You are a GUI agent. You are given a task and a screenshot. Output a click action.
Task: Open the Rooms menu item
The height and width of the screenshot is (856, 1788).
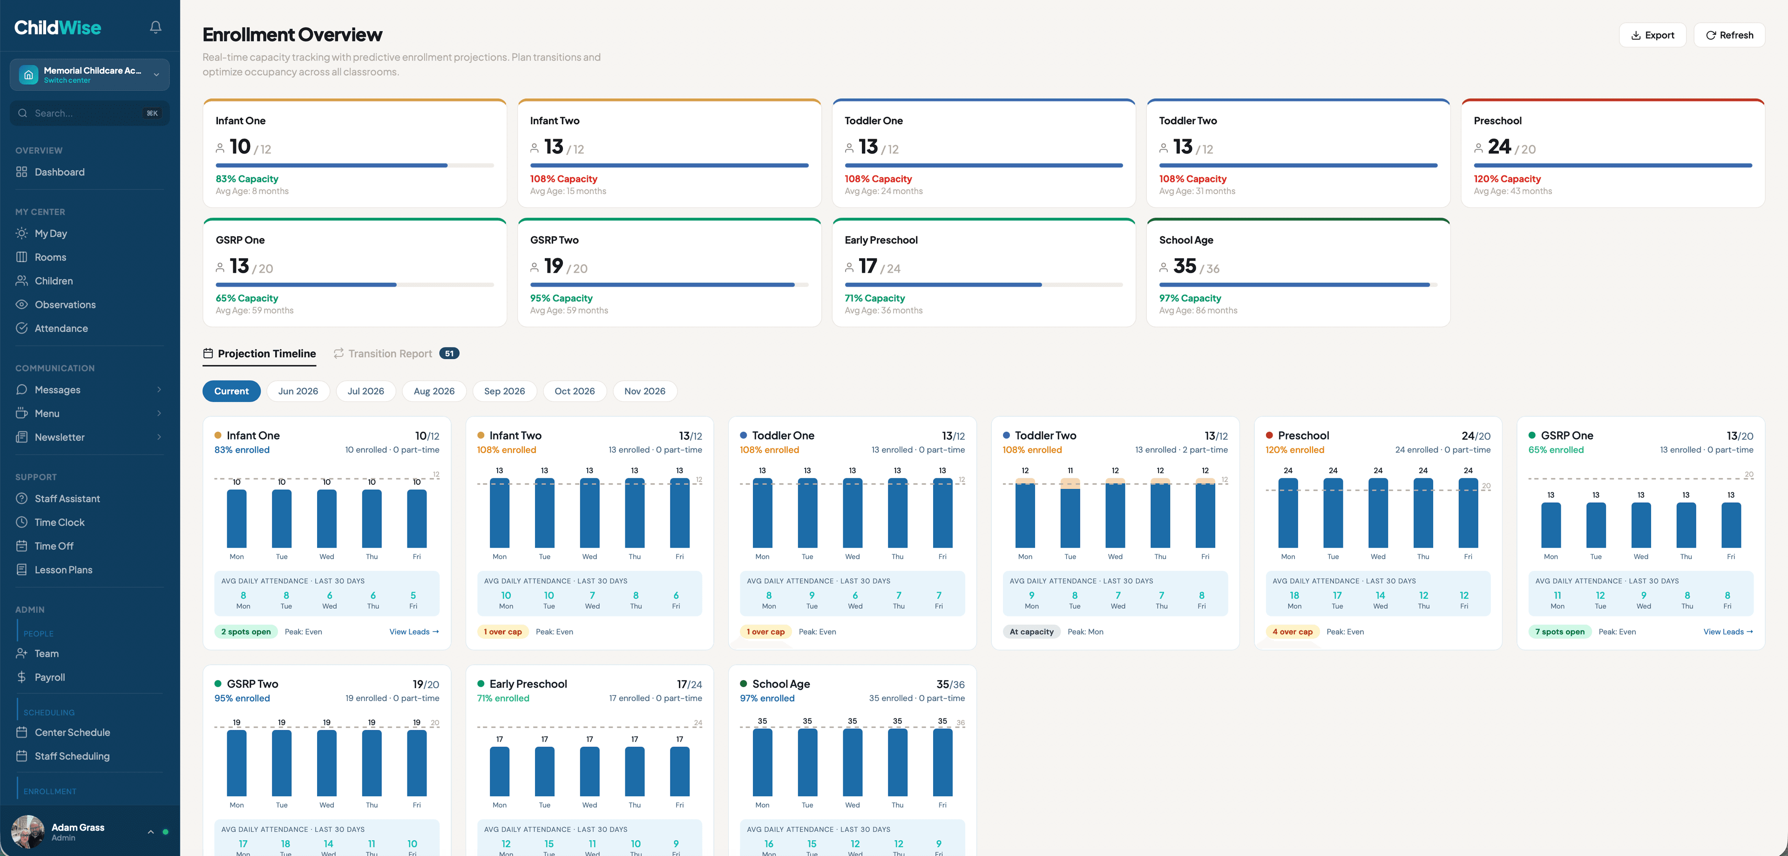click(89, 257)
